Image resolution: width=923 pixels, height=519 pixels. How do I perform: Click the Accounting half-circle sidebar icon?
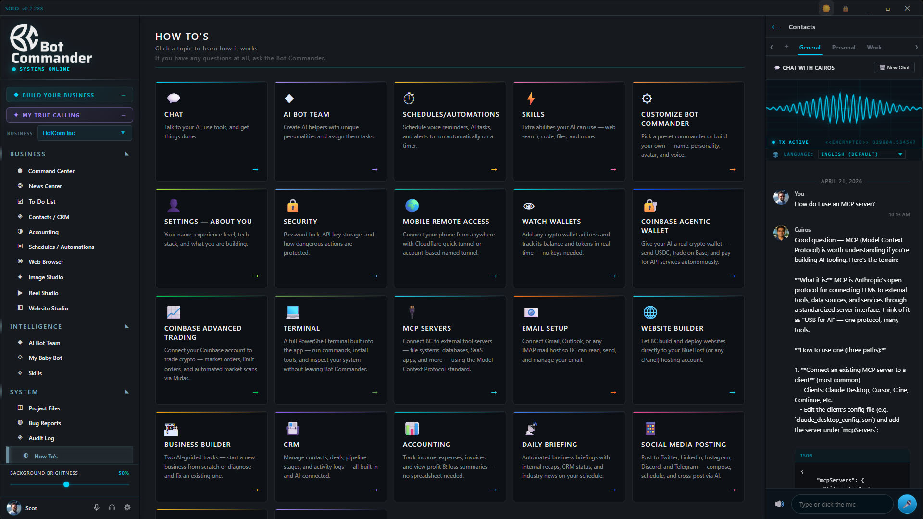click(x=20, y=232)
